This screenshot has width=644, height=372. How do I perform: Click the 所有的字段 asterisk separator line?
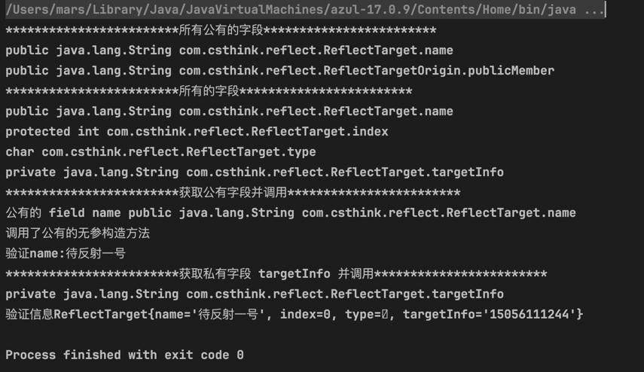[209, 91]
